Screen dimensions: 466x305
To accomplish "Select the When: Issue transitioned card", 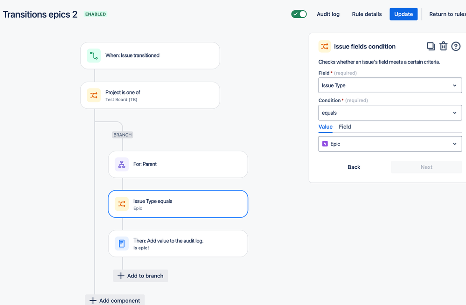I will pos(150,55).
